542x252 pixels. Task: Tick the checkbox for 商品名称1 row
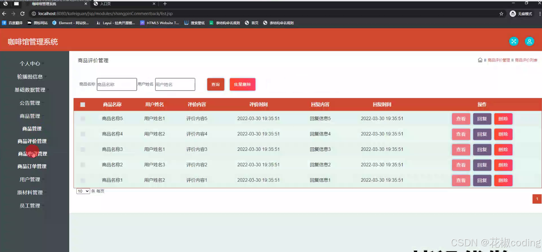pos(83,180)
